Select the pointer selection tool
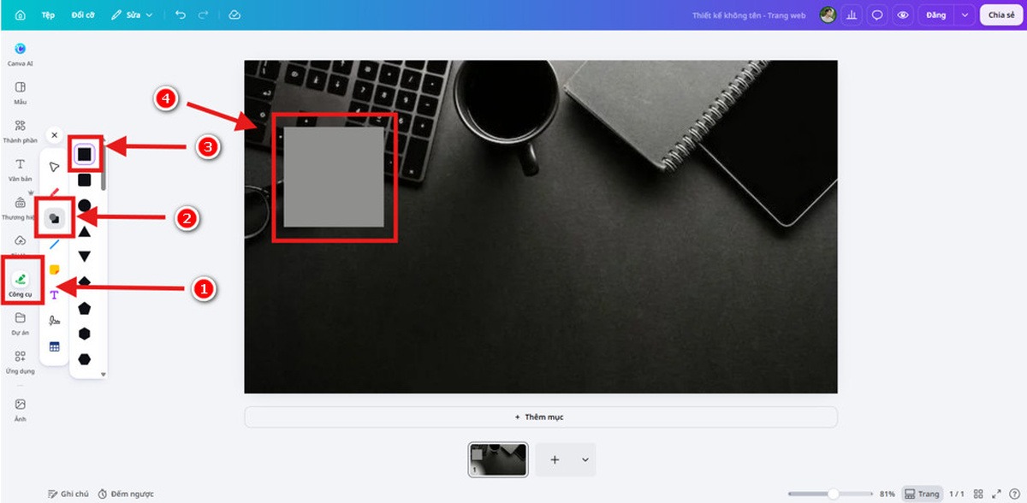 pyautogui.click(x=54, y=167)
